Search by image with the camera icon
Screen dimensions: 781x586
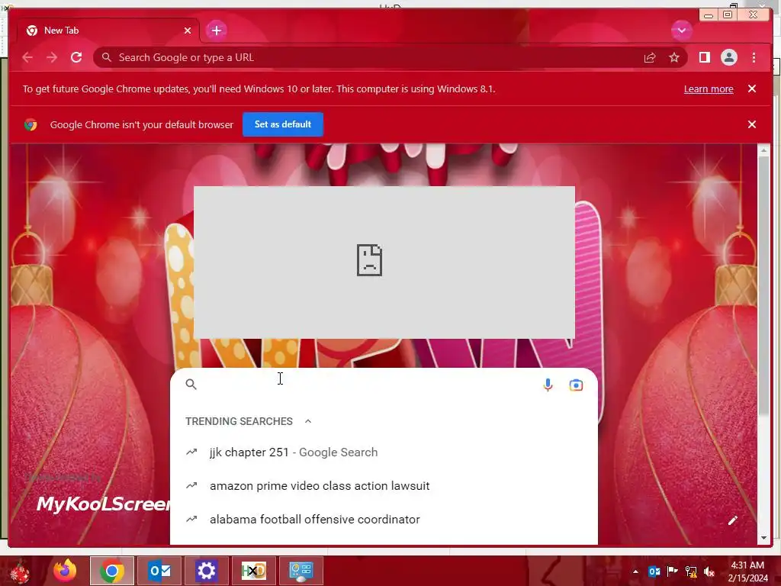pos(576,385)
